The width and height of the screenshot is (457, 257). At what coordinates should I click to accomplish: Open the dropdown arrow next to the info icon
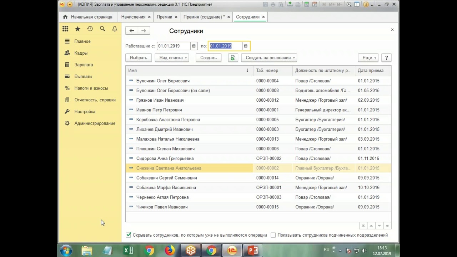tap(372, 5)
